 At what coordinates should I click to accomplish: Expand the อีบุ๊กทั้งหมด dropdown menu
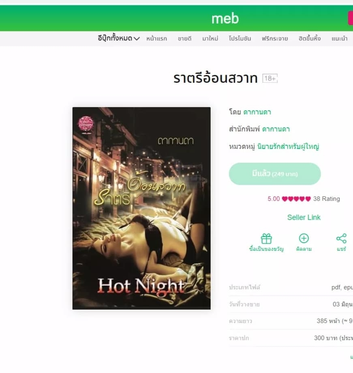(118, 38)
